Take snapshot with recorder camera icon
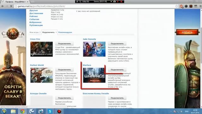Viewport: 202px width, 114px height. 114,2
